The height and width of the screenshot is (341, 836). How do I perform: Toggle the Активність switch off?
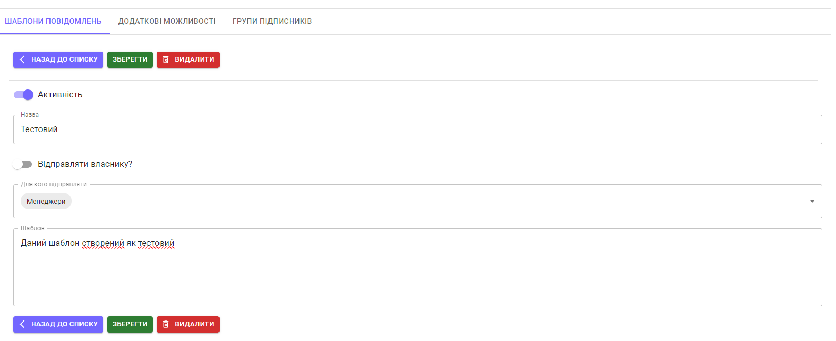(24, 95)
